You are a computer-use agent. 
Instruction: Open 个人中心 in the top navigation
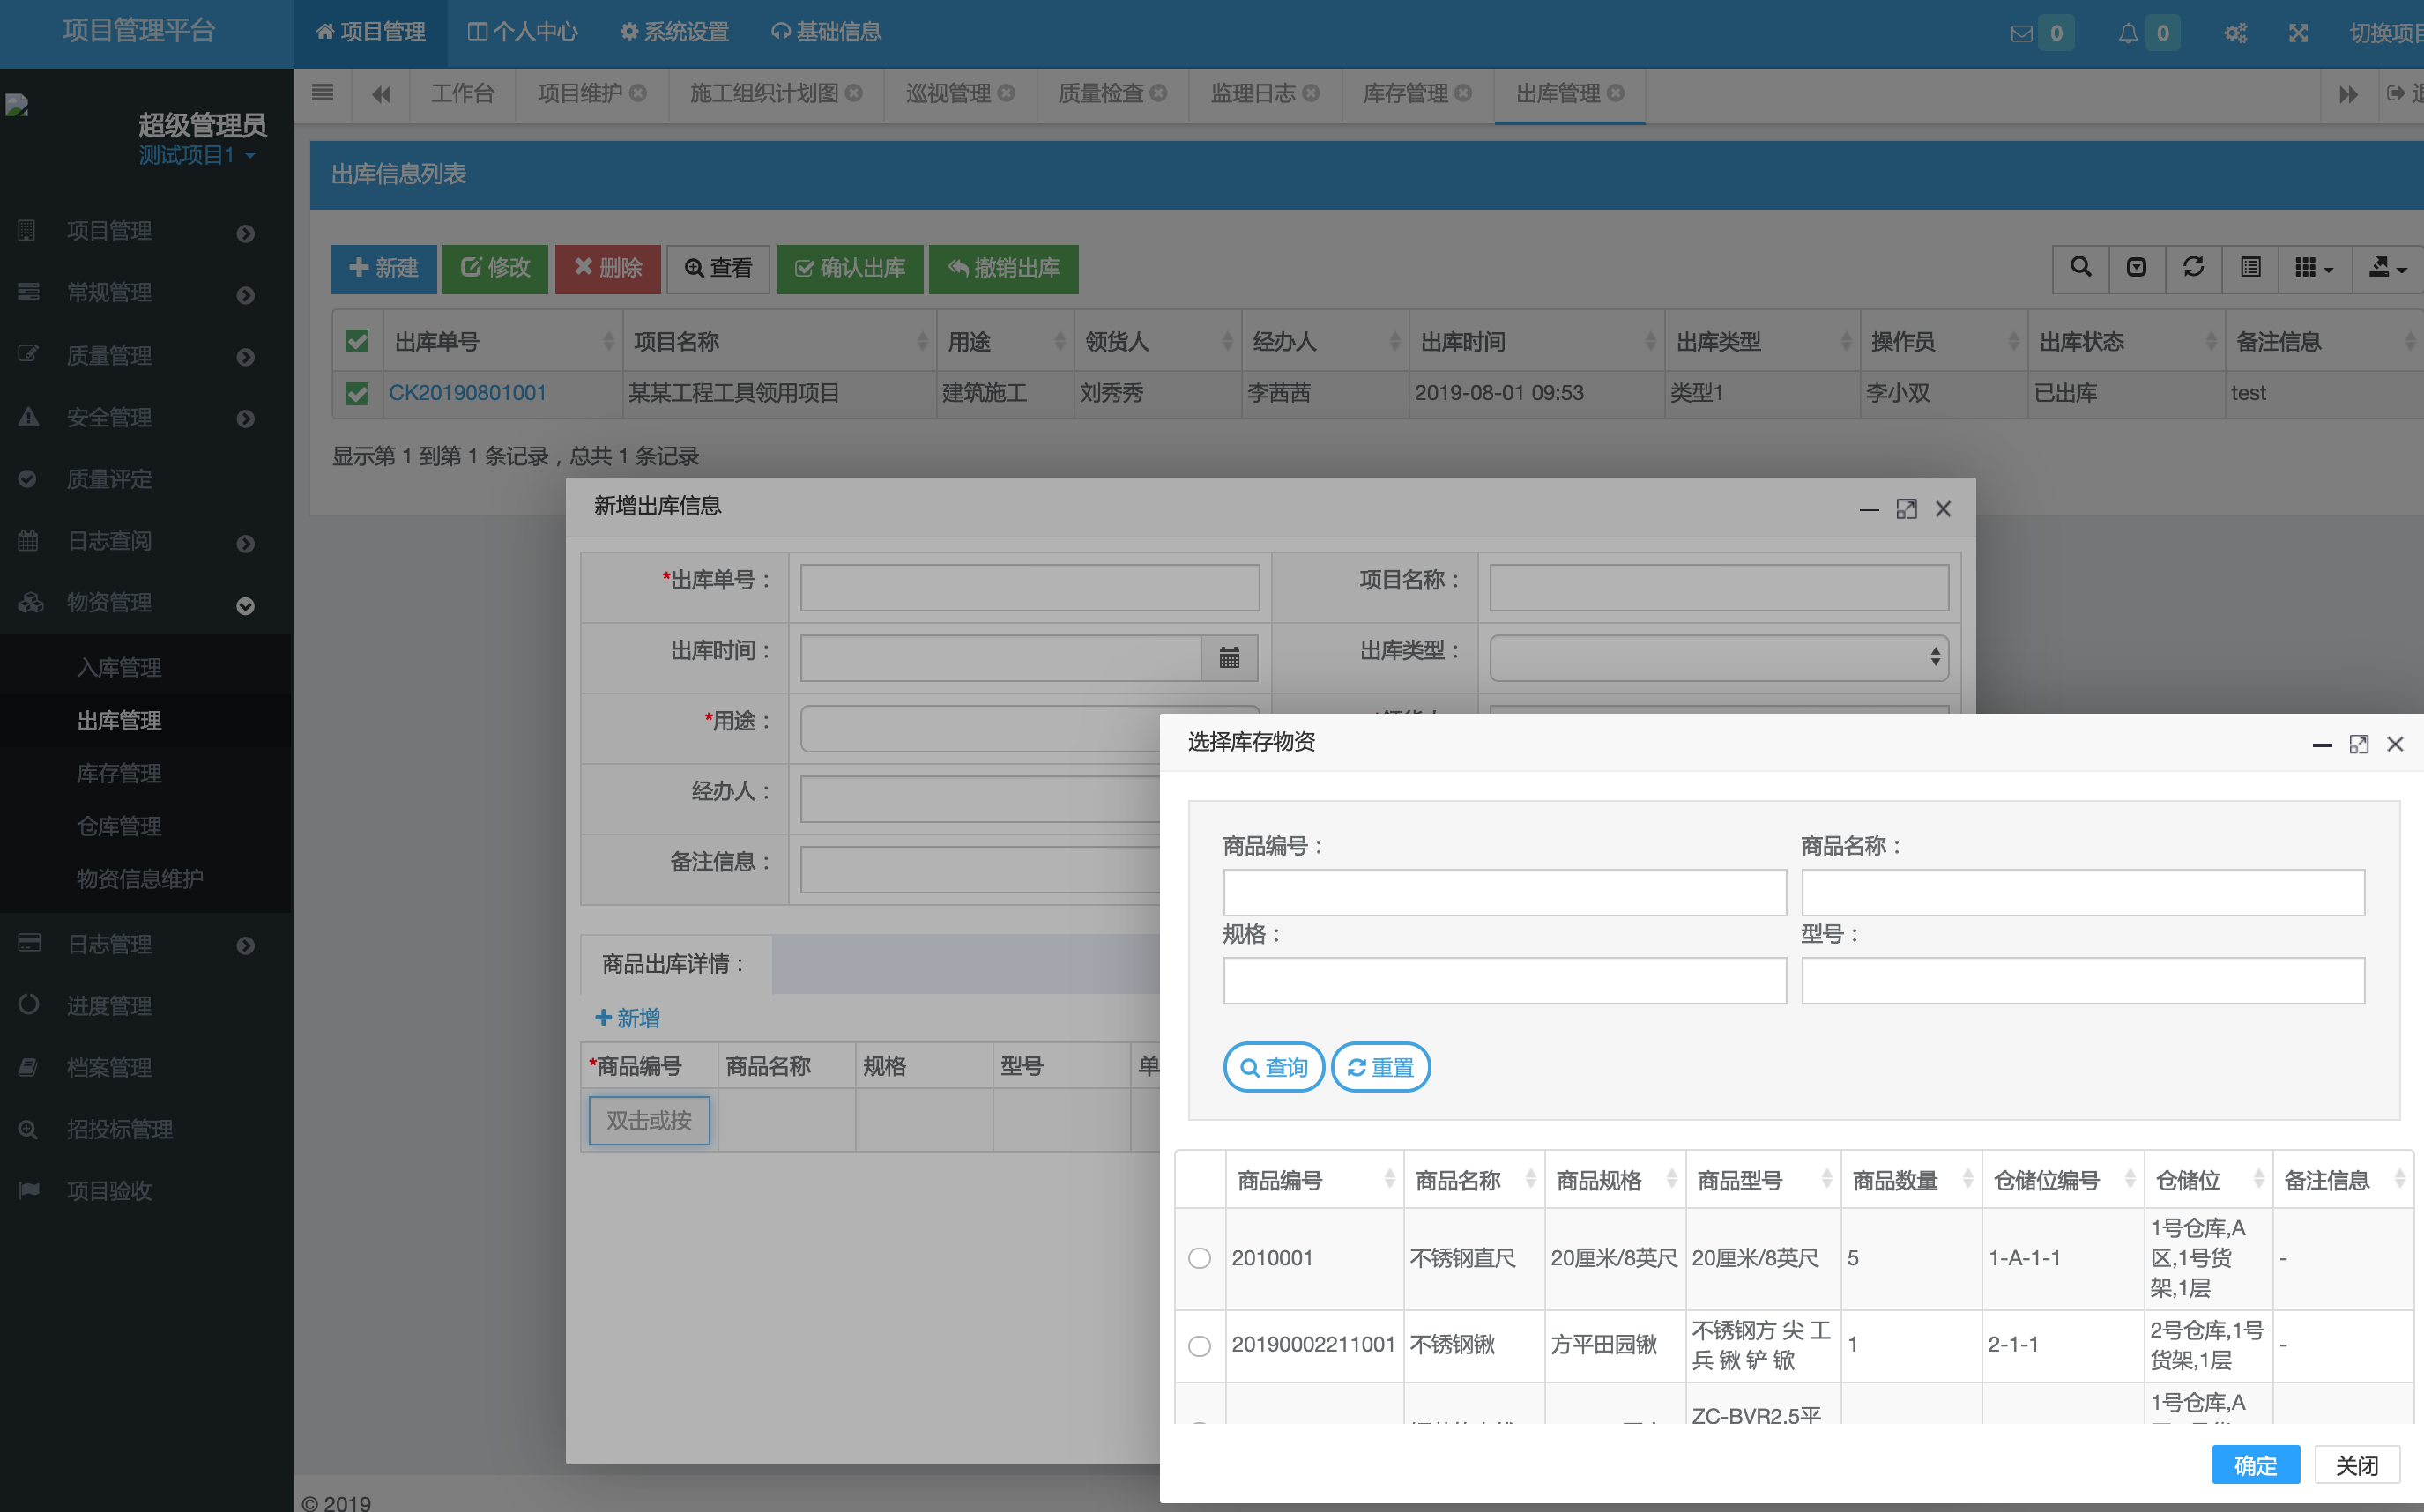click(x=522, y=32)
